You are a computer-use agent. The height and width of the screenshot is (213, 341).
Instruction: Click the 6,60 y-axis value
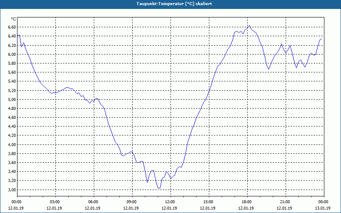click(x=12, y=27)
